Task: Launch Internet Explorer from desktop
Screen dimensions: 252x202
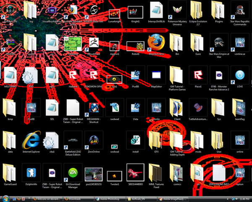Action: pos(31,141)
